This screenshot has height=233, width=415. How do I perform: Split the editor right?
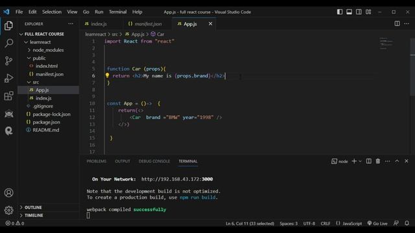coord(397,23)
